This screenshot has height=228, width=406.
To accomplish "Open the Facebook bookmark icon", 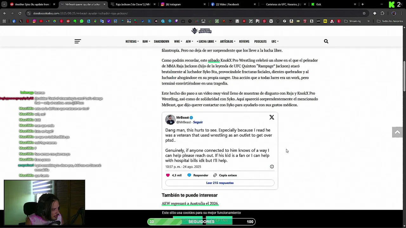I will (14, 21).
